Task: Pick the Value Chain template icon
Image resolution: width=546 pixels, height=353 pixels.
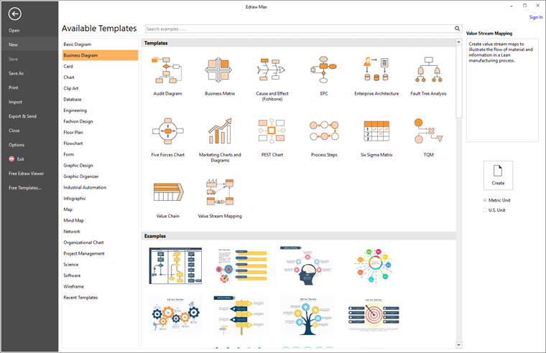Action: point(169,192)
